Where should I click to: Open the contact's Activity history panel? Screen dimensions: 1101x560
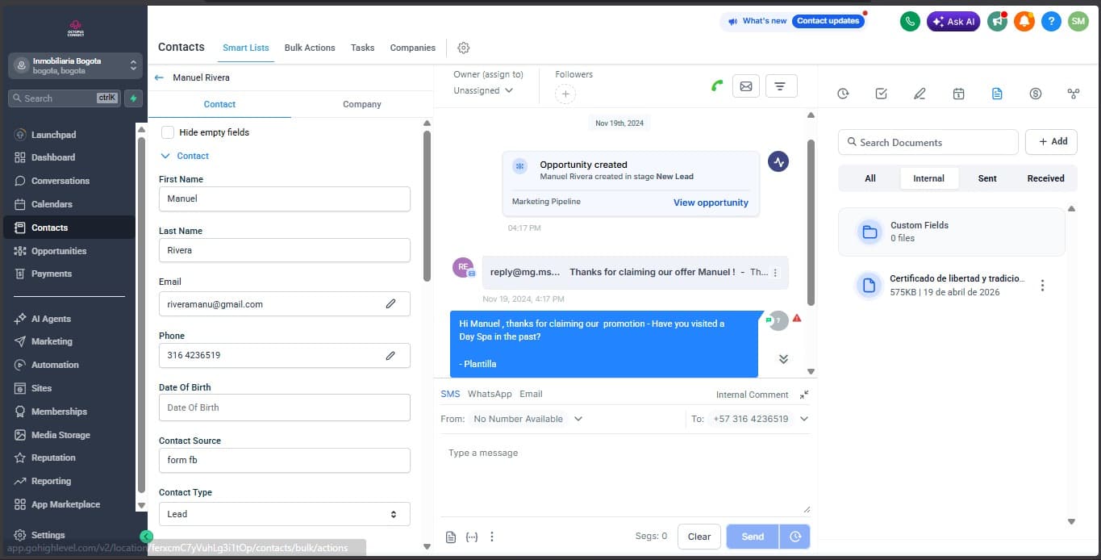[843, 94]
